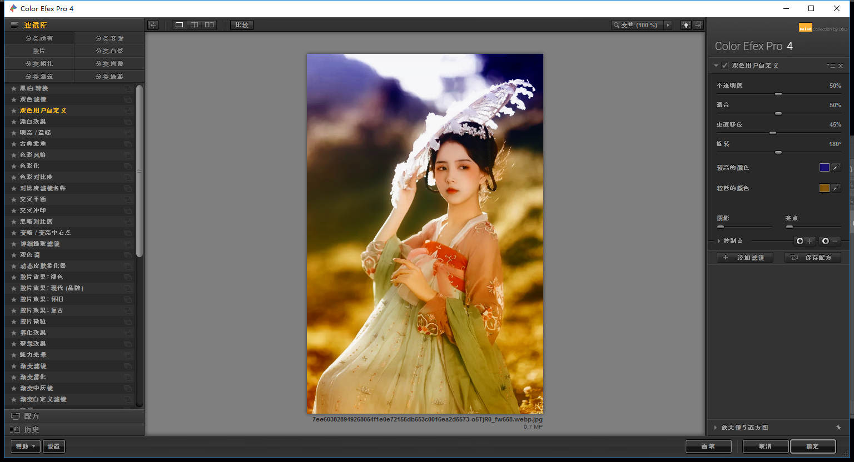Screen dimensions: 854x462
Task: Open the 双色用户自定义 filter options menu
Action: [x=831, y=66]
